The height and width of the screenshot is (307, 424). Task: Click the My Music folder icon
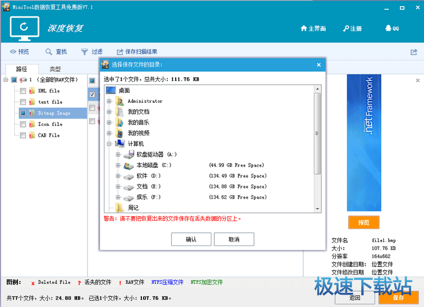point(119,122)
